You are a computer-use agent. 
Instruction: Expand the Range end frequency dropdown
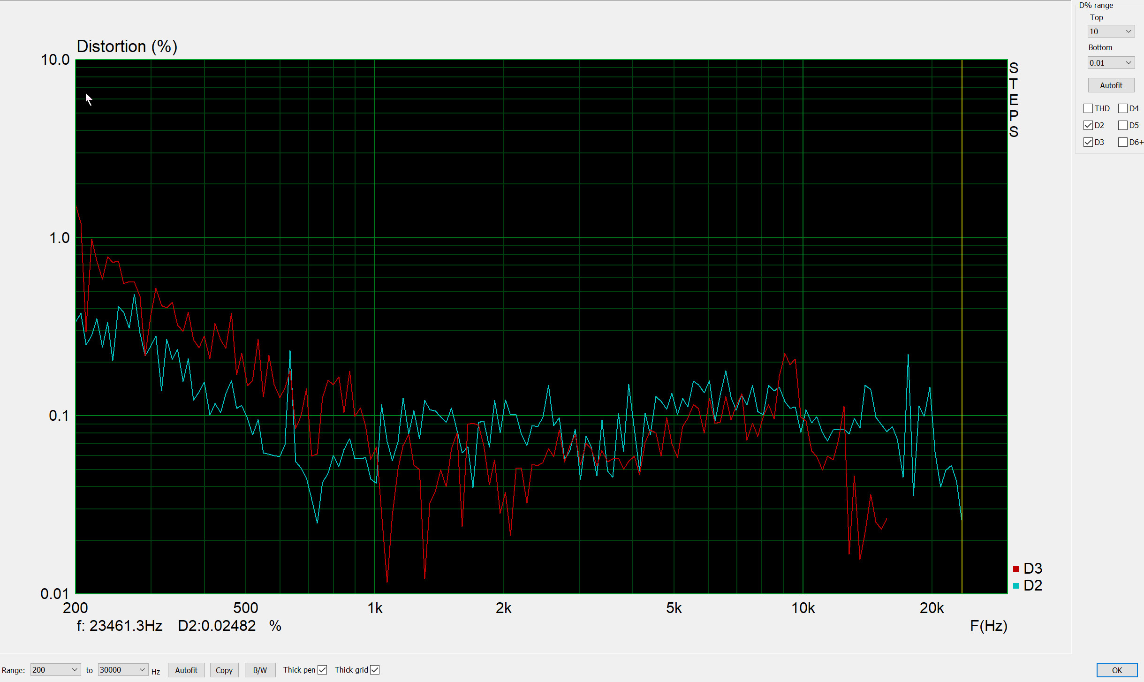point(123,670)
